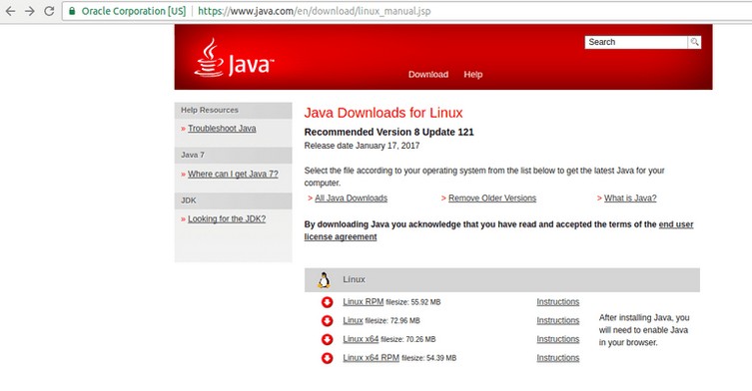The height and width of the screenshot is (391, 752).
Task: Open the Help menu in the header
Action: click(x=473, y=74)
